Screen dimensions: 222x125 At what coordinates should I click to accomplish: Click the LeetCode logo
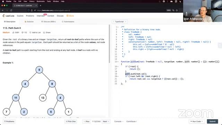click(x=8, y=16)
